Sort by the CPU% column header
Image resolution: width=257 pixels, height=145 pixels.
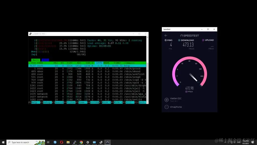pyautogui.click(x=99, y=63)
